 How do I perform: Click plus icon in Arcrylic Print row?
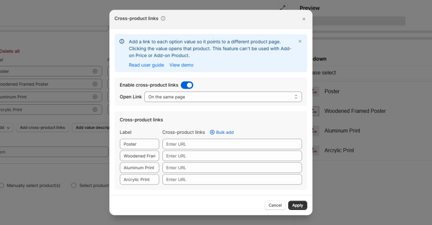95,109
